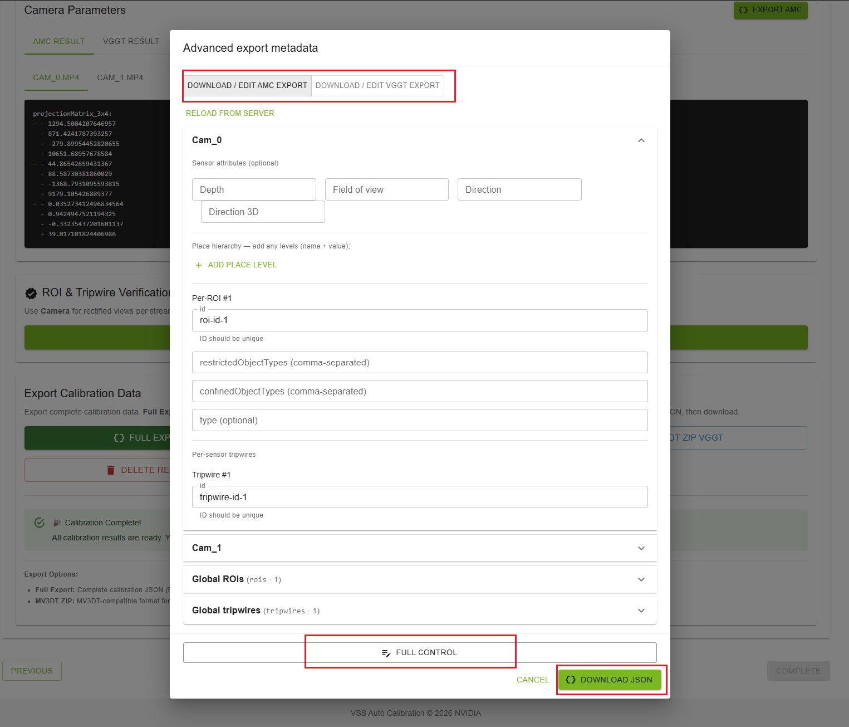Switch to Download / Edit AMC Export tab

click(x=247, y=85)
